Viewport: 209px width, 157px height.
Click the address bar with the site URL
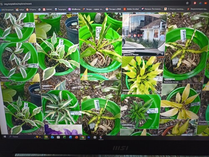[92, 4]
